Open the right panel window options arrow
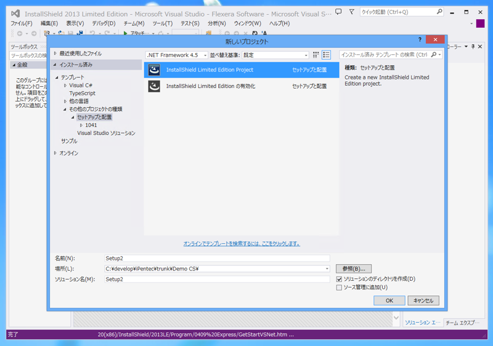 (466, 46)
